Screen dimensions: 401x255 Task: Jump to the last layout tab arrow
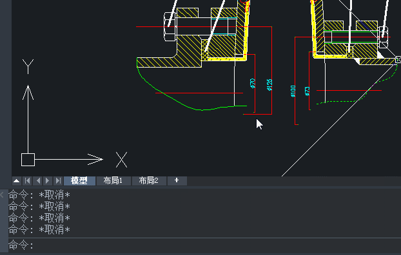58,181
